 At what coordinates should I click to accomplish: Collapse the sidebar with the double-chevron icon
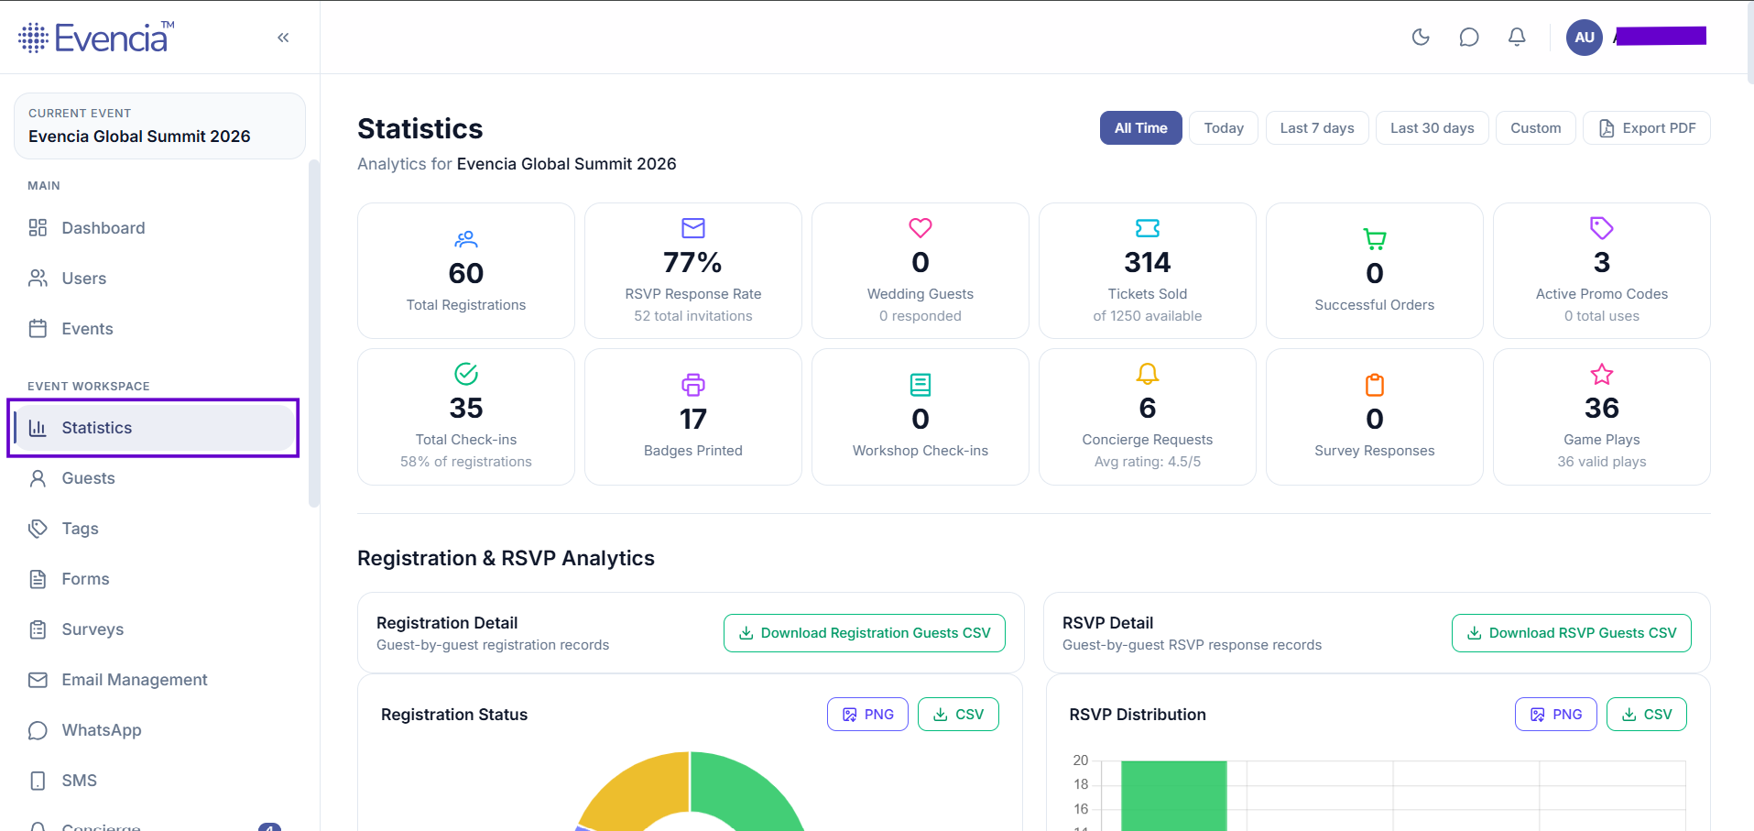(x=283, y=38)
